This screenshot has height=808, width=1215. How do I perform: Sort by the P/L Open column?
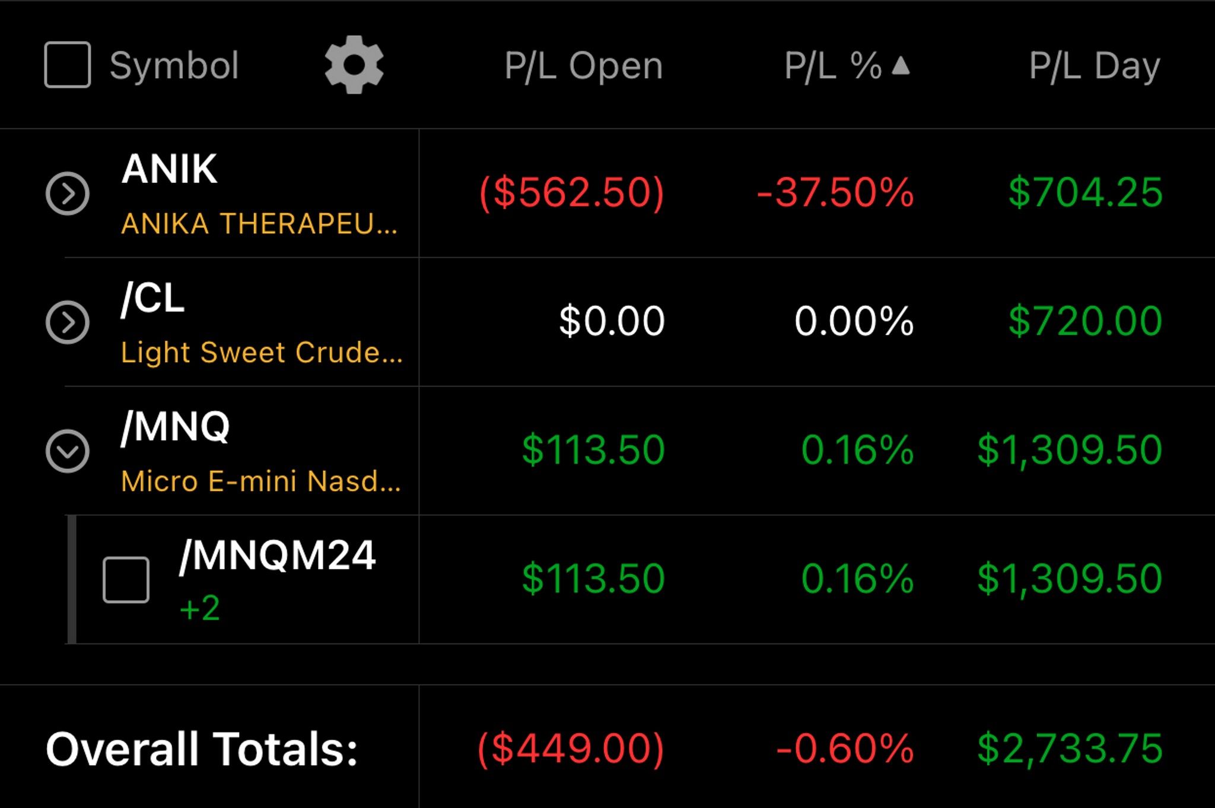584,65
